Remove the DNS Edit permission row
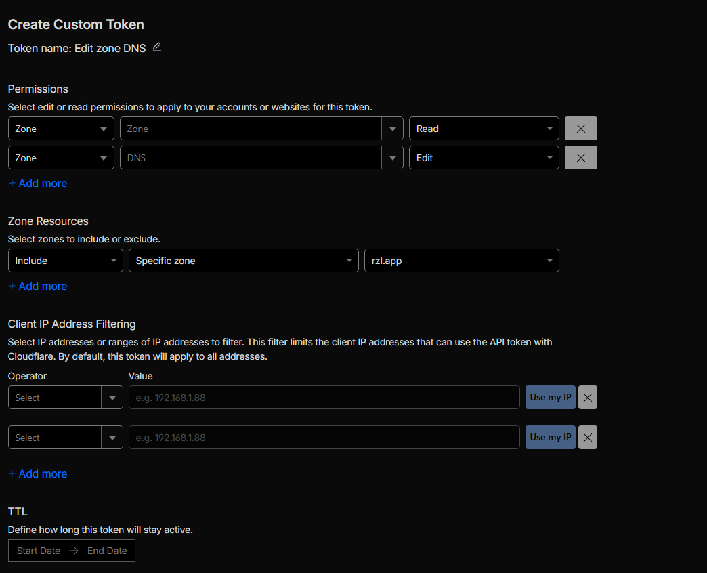Viewport: 707px width, 573px height. click(580, 158)
